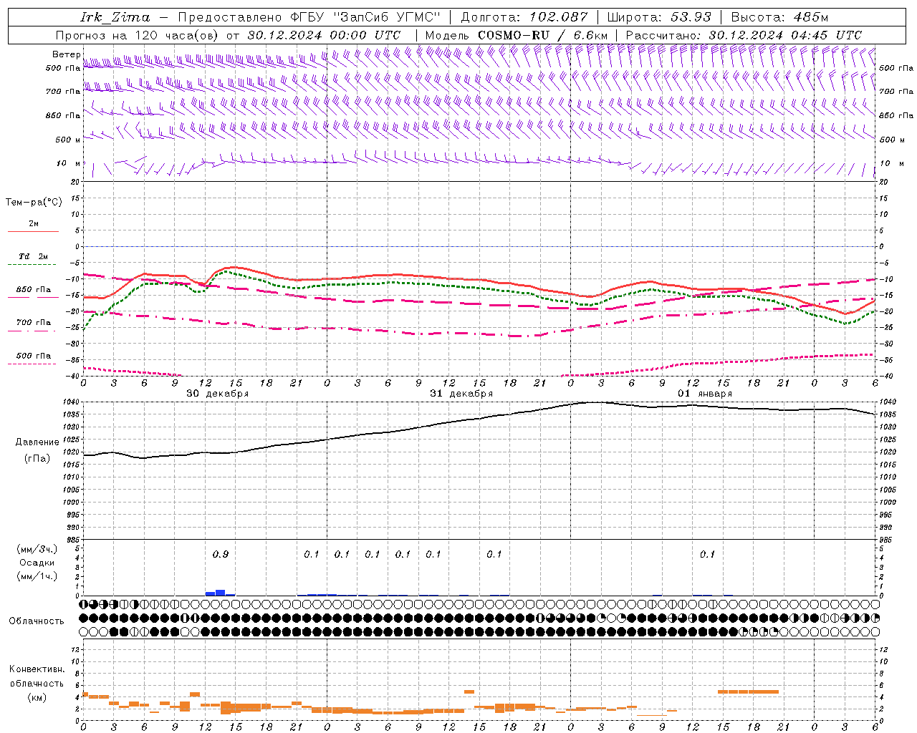This screenshot has height=733, width=917.
Task: Select the model name COSMO-RU / 6.6км
Action: point(542,35)
